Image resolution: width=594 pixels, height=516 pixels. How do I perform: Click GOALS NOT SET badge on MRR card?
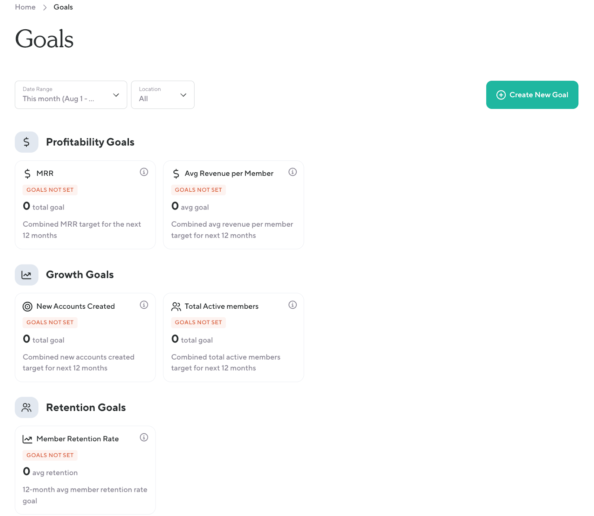pyautogui.click(x=50, y=190)
